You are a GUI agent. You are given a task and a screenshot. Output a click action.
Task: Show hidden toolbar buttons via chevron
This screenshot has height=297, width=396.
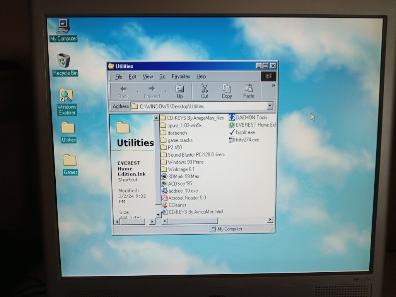[273, 85]
